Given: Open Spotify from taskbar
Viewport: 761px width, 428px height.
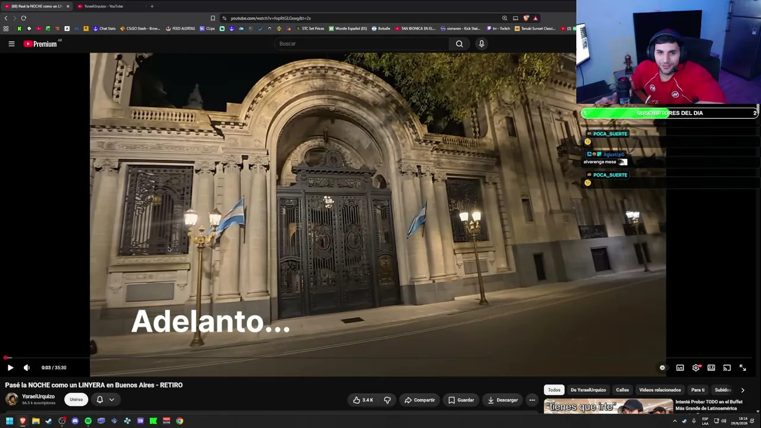Looking at the screenshot, I should coord(88,421).
